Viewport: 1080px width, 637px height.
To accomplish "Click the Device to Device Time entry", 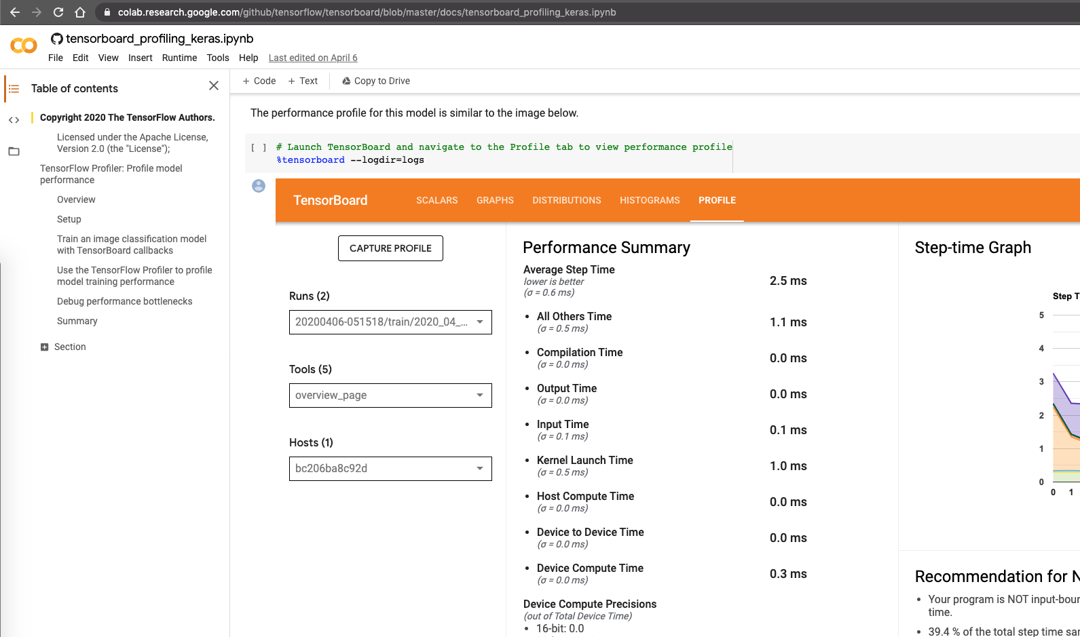I will [x=591, y=532].
